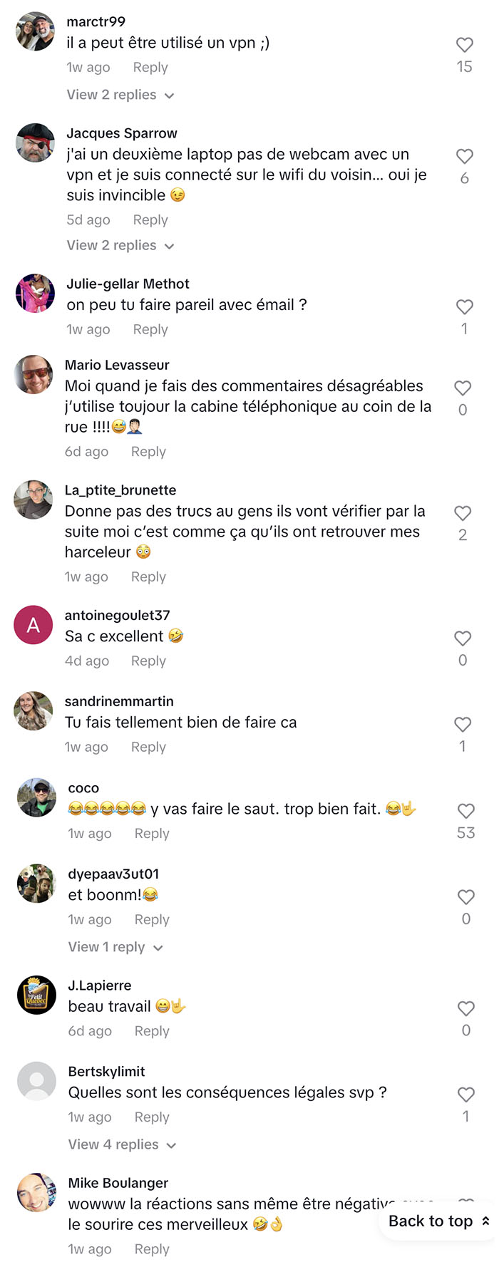Toggle like on antoinegoulet37's comment

point(463,638)
